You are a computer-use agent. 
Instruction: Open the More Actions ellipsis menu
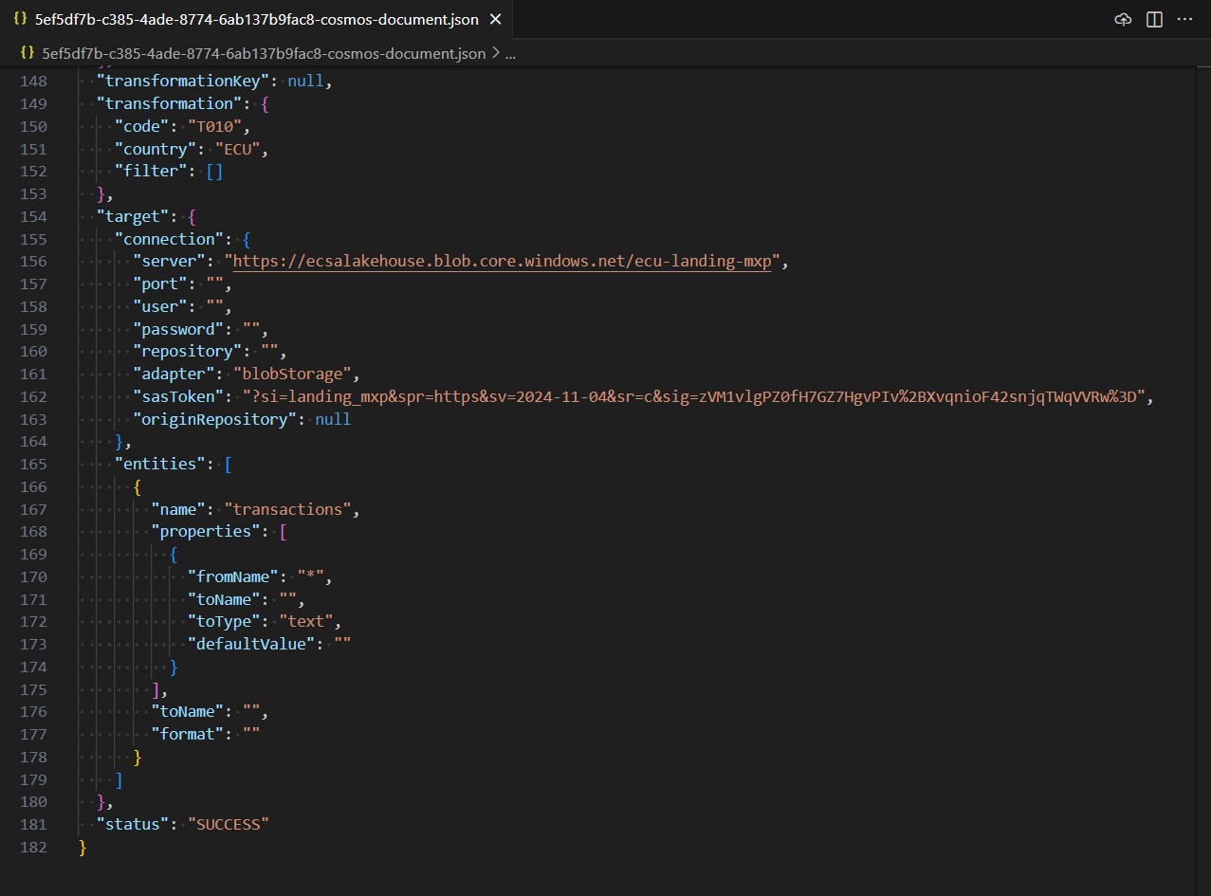tap(1184, 19)
